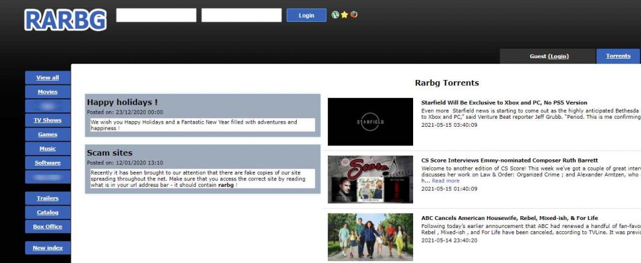Viewport: 641px width, 263px height.
Task: Focus the username input field
Action: 156,15
